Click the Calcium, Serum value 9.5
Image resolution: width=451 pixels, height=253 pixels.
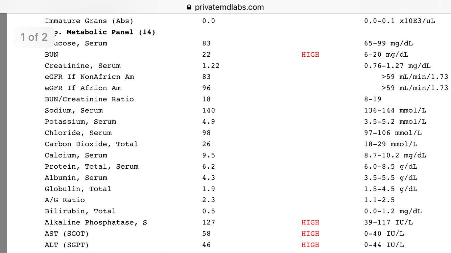click(208, 155)
